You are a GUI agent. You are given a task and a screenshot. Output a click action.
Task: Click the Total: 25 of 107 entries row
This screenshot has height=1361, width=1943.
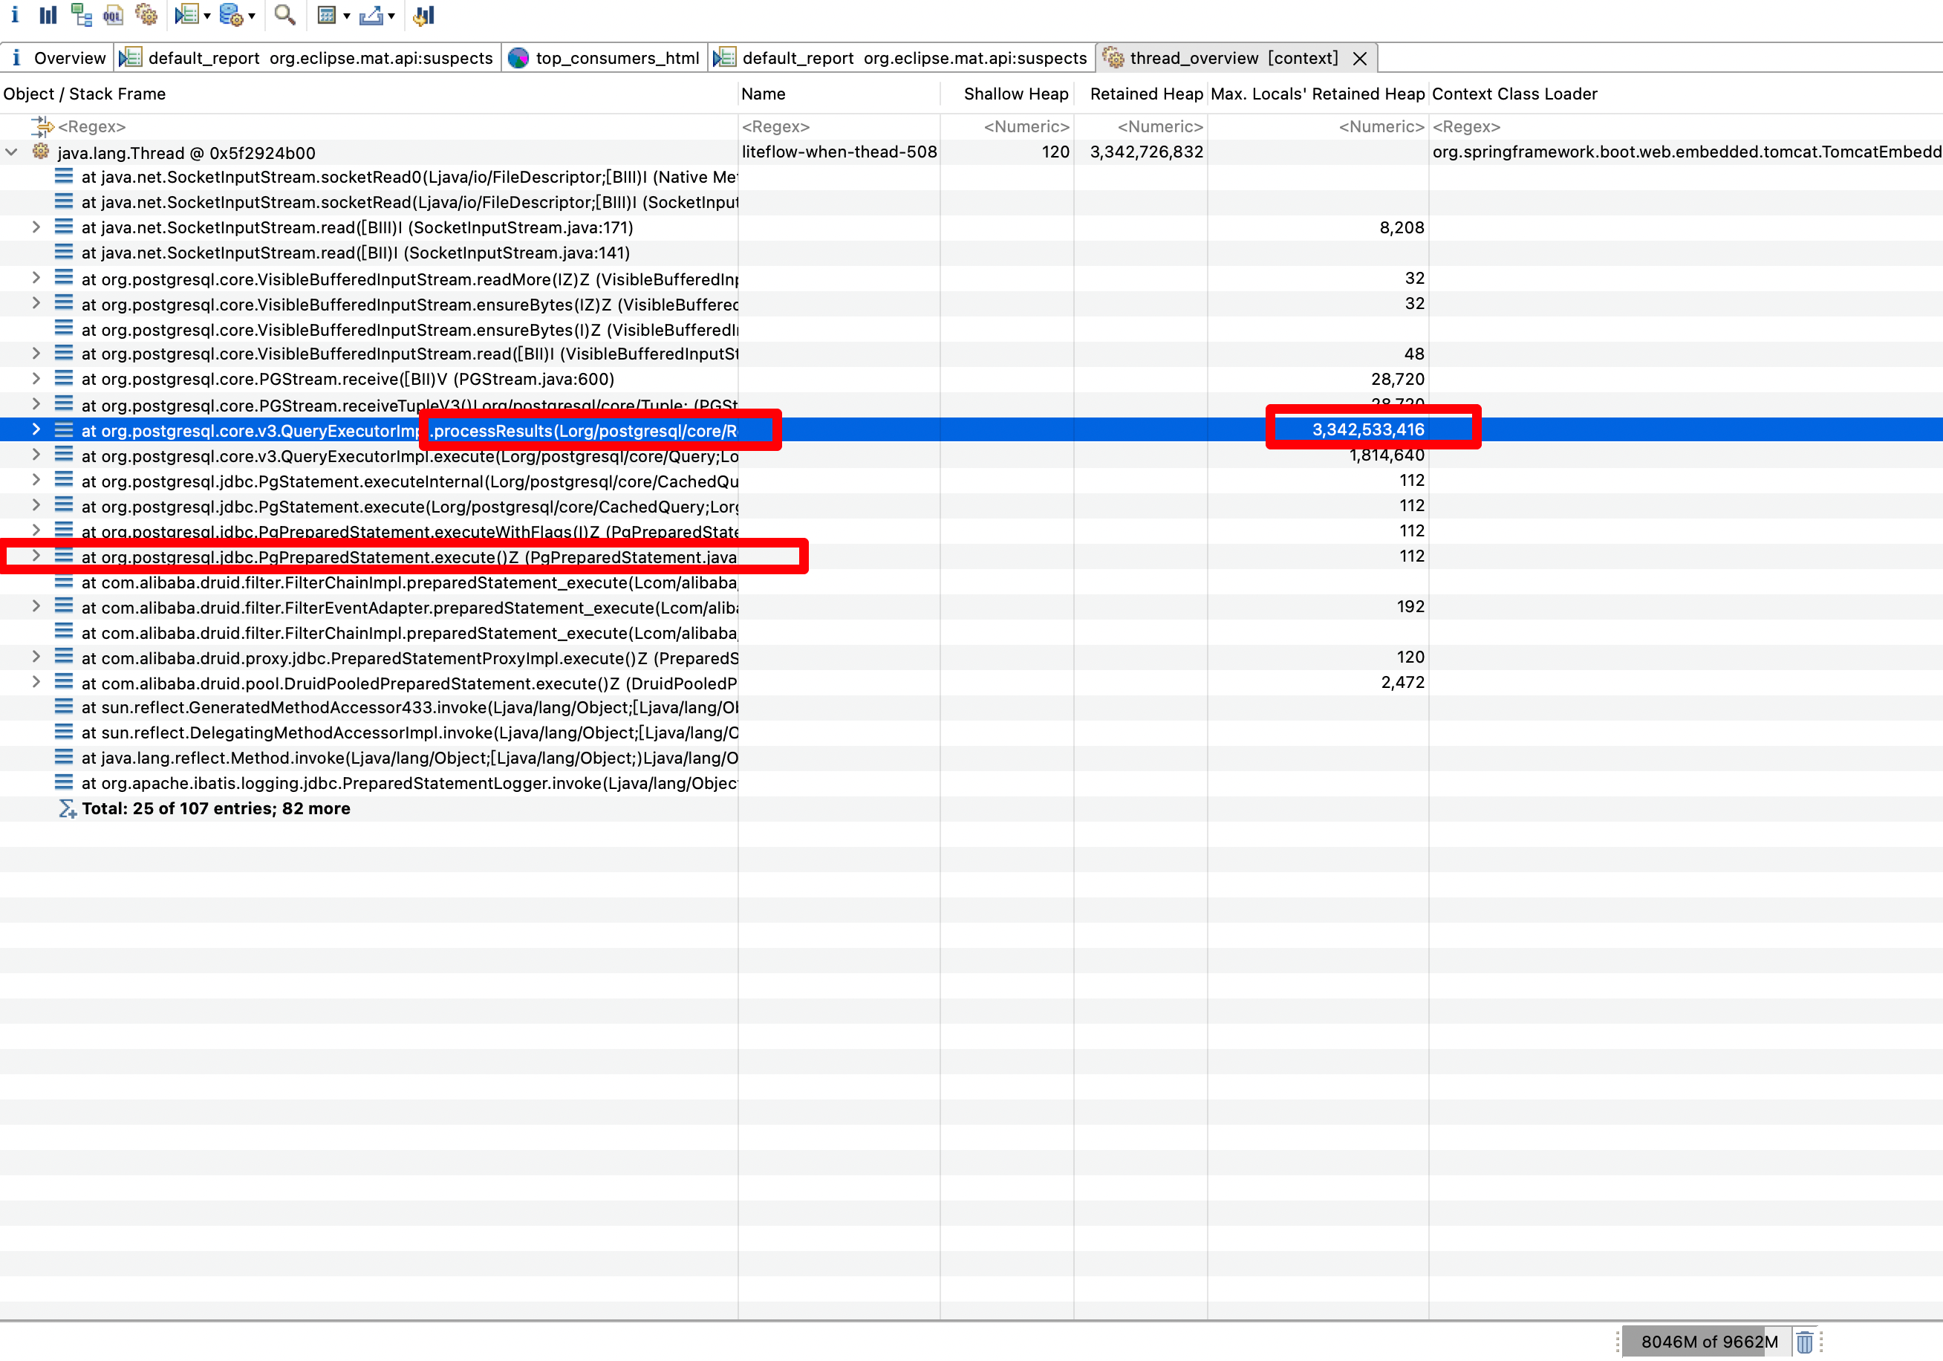click(216, 808)
